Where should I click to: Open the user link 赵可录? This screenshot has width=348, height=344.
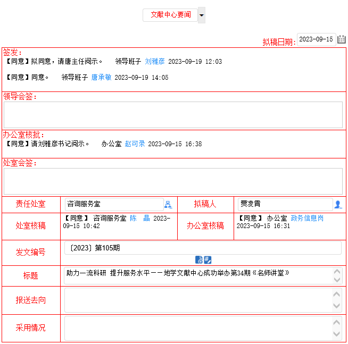135,144
